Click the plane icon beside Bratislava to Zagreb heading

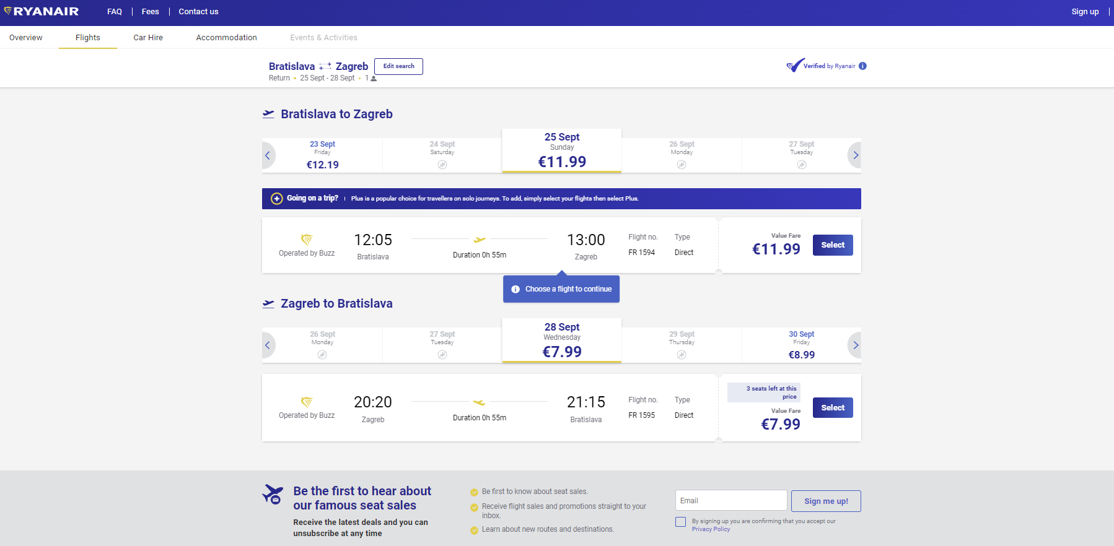pos(268,114)
